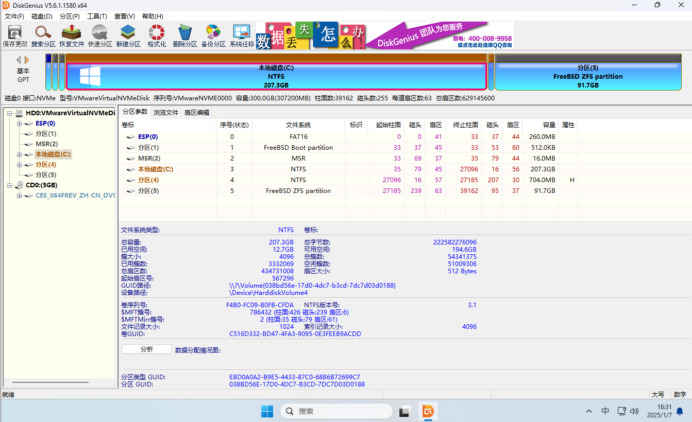
Task: Open the 备份分区 tool
Action: [213, 36]
